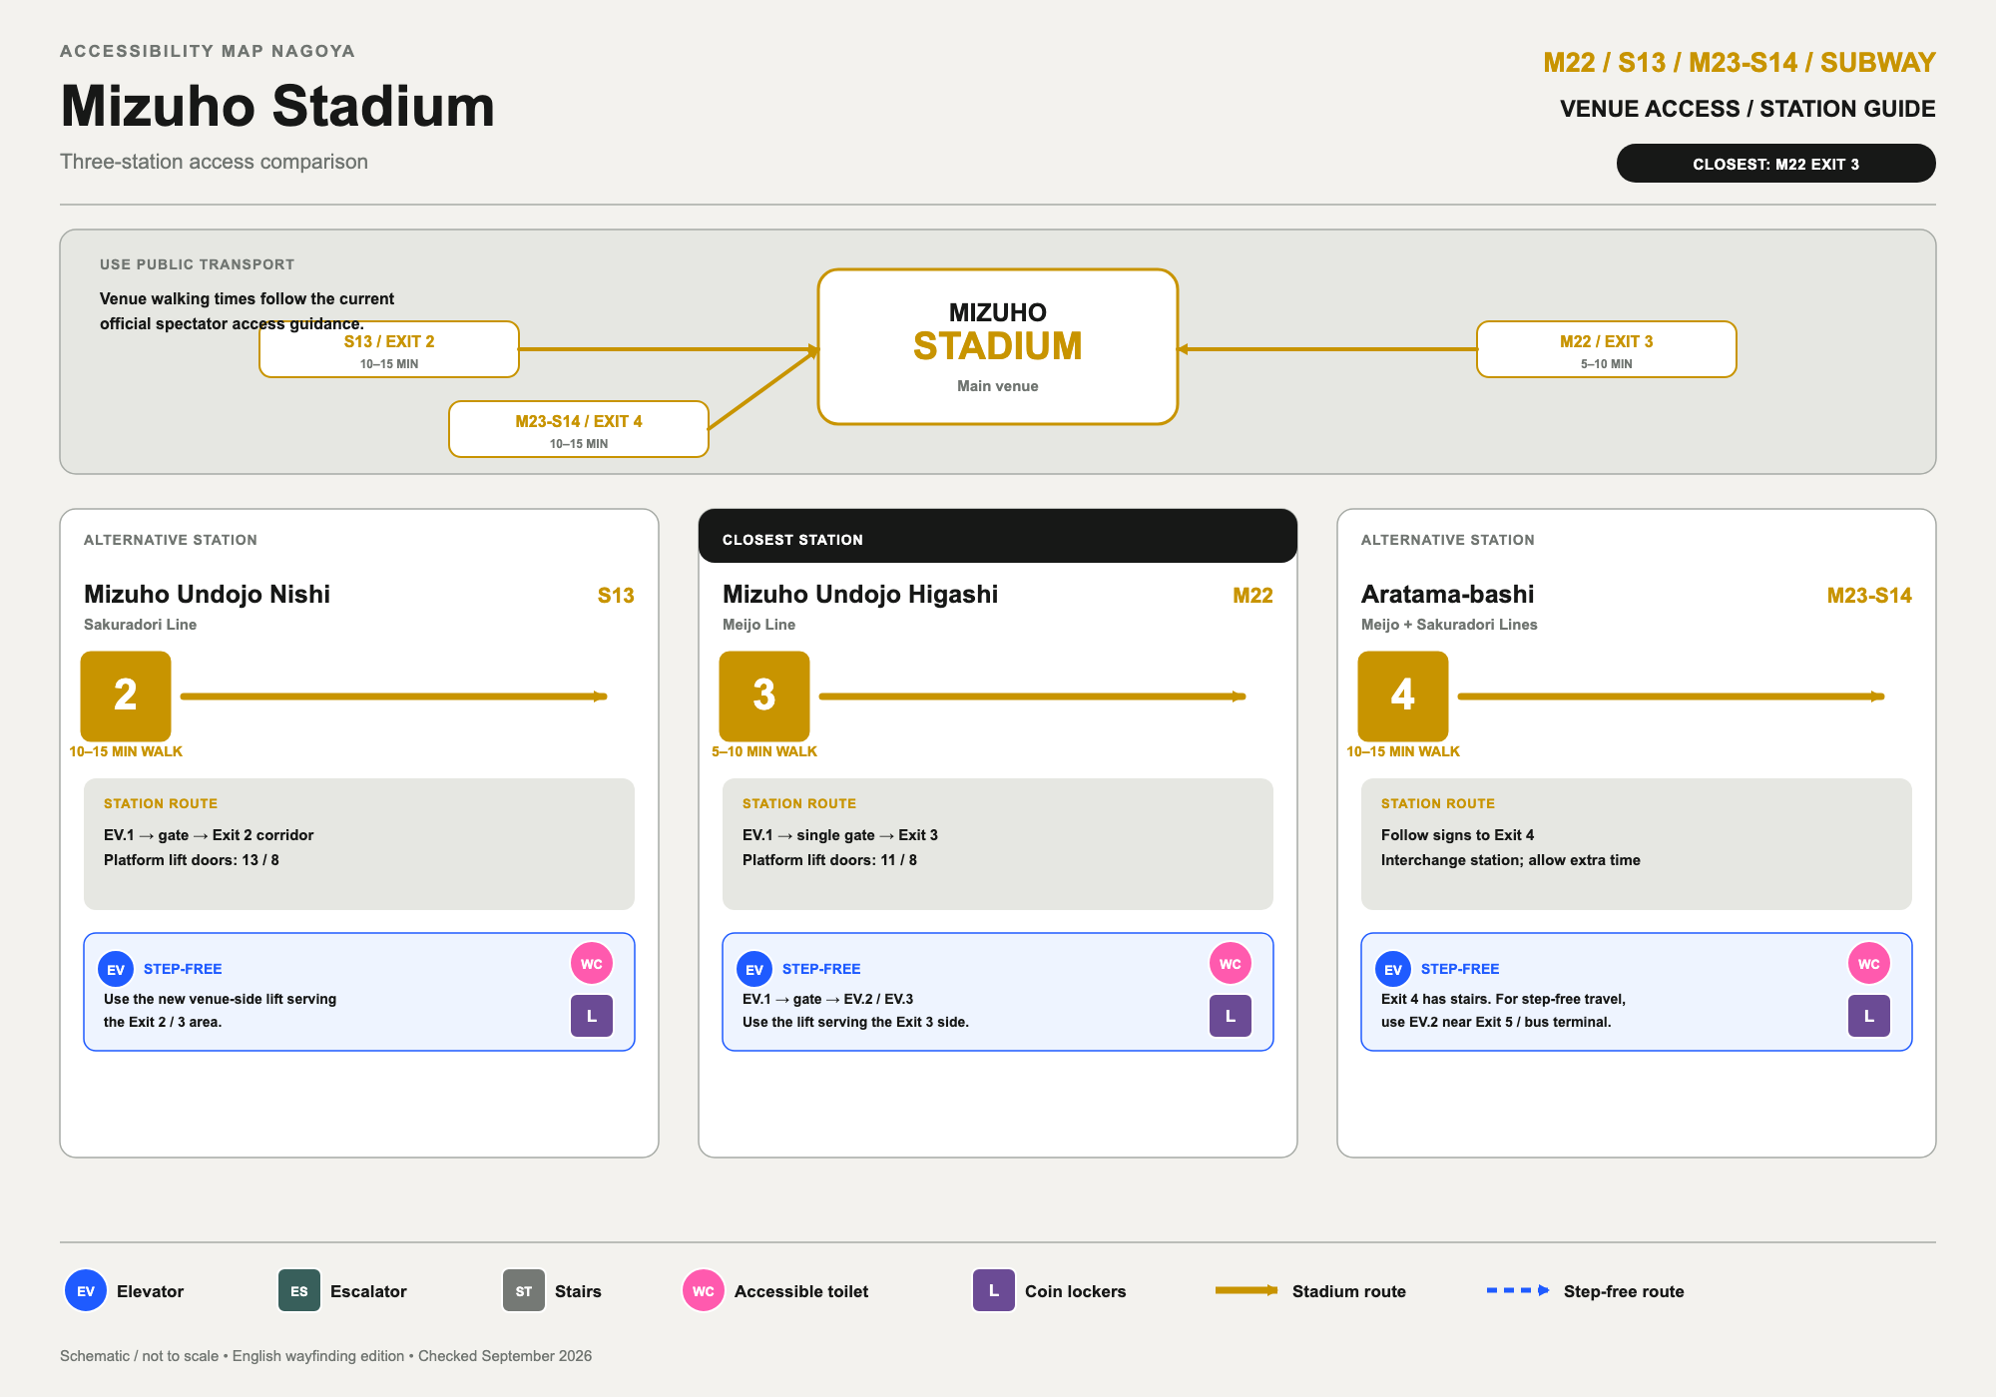This screenshot has height=1397, width=1996.
Task: Click the Stairs legend icon
Action: [x=524, y=1290]
